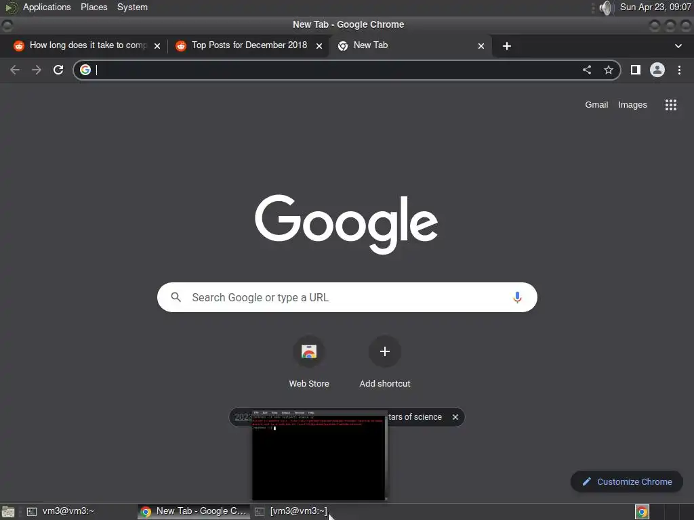Open the Chrome three-dot menu

point(679,70)
